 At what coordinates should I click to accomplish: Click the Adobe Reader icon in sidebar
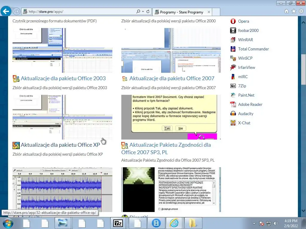point(233,104)
